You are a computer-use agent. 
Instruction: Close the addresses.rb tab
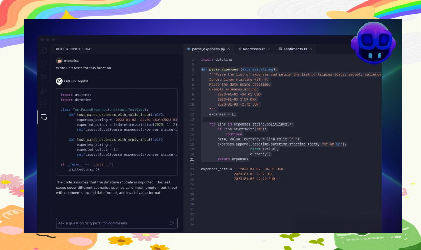269,49
